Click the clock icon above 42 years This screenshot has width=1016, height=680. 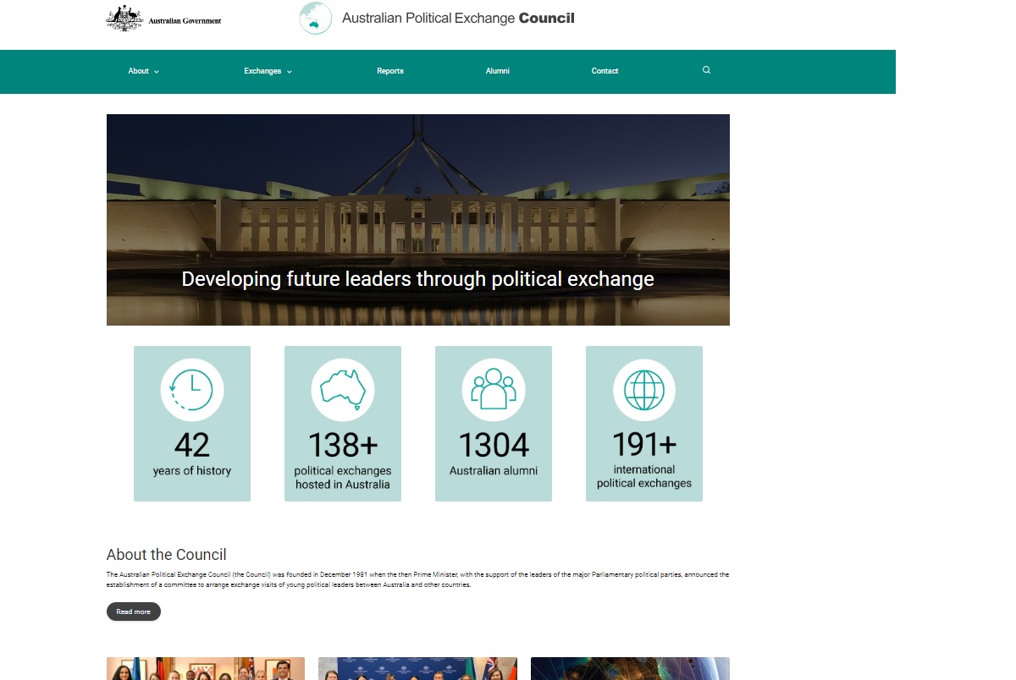tap(192, 390)
